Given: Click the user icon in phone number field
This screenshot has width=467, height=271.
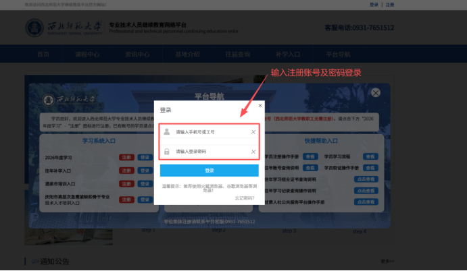Looking at the screenshot, I should (x=167, y=131).
